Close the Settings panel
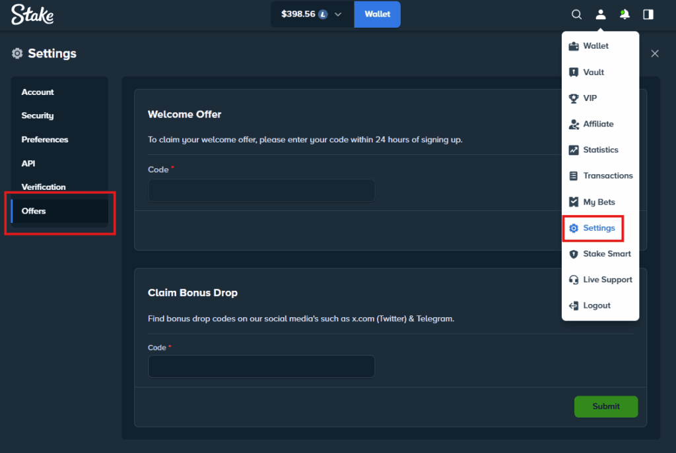This screenshot has height=453, width=676. coord(654,53)
